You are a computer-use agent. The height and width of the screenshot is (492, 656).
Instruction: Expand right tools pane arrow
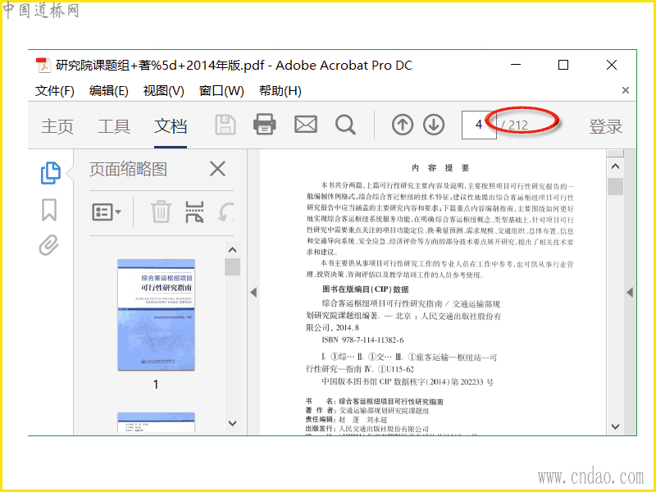[630, 293]
